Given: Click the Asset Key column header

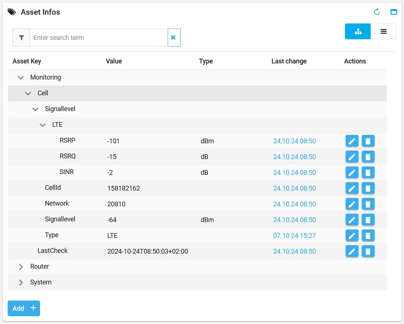Looking at the screenshot, I should [27, 61].
